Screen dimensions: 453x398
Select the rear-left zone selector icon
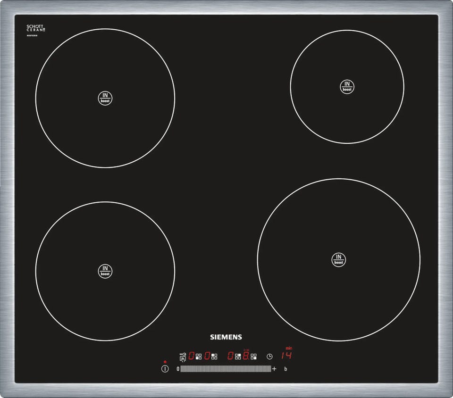point(214,357)
